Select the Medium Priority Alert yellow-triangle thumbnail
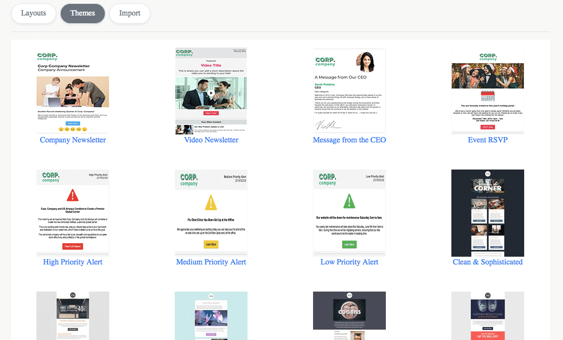563x340 pixels. point(211,213)
